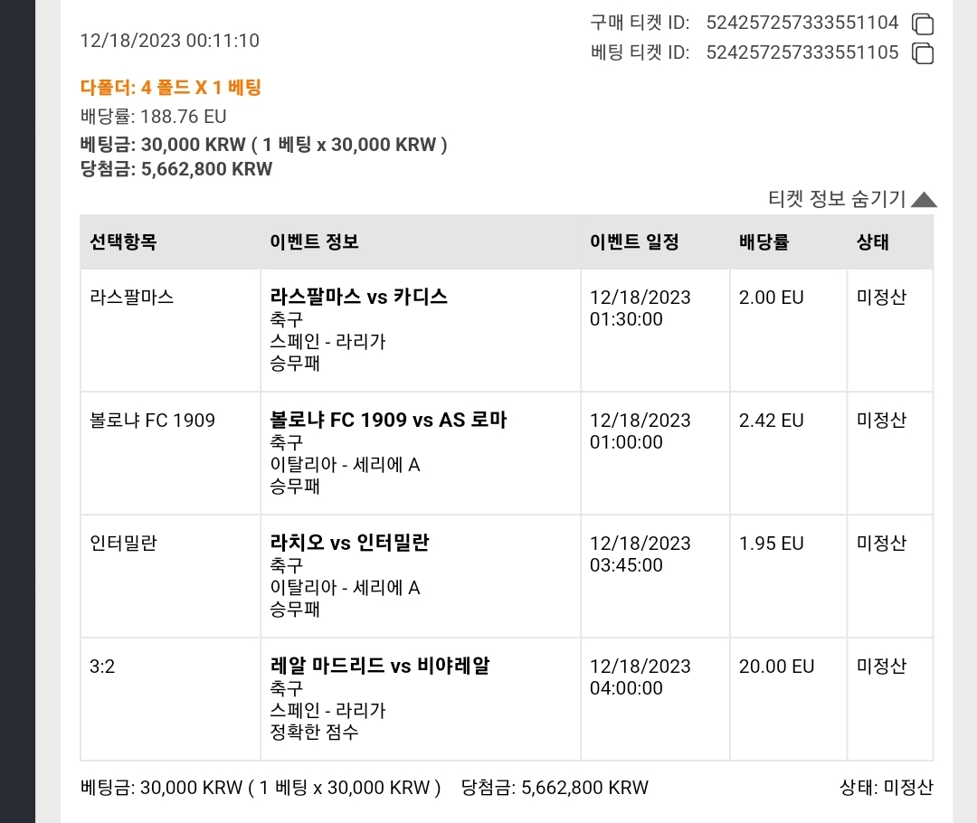Click the bottom 상태: 미정산 status text
Screen dimensions: 977x823
[886, 788]
